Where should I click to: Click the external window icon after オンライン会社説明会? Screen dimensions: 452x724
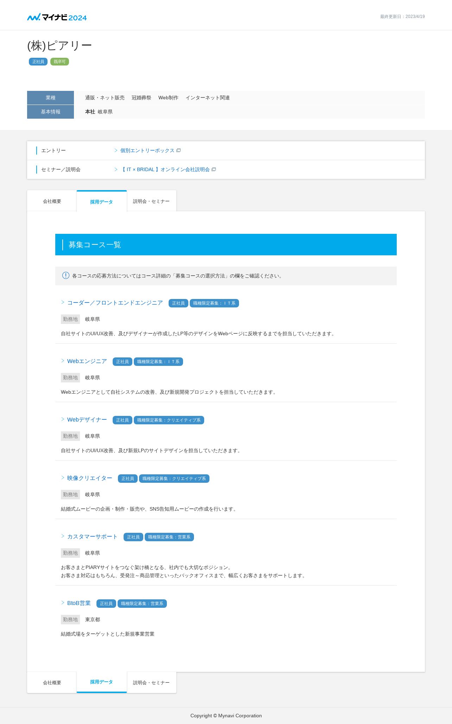pyautogui.click(x=214, y=169)
